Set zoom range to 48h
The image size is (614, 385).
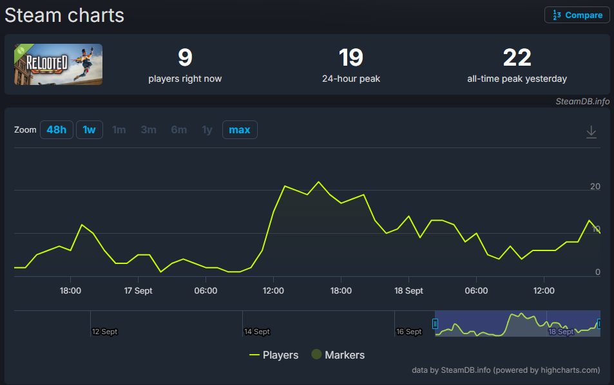(x=57, y=129)
